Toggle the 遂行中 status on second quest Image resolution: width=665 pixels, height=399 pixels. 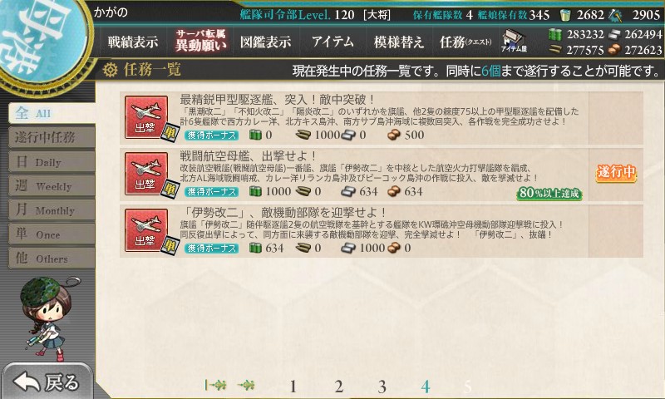(x=616, y=173)
